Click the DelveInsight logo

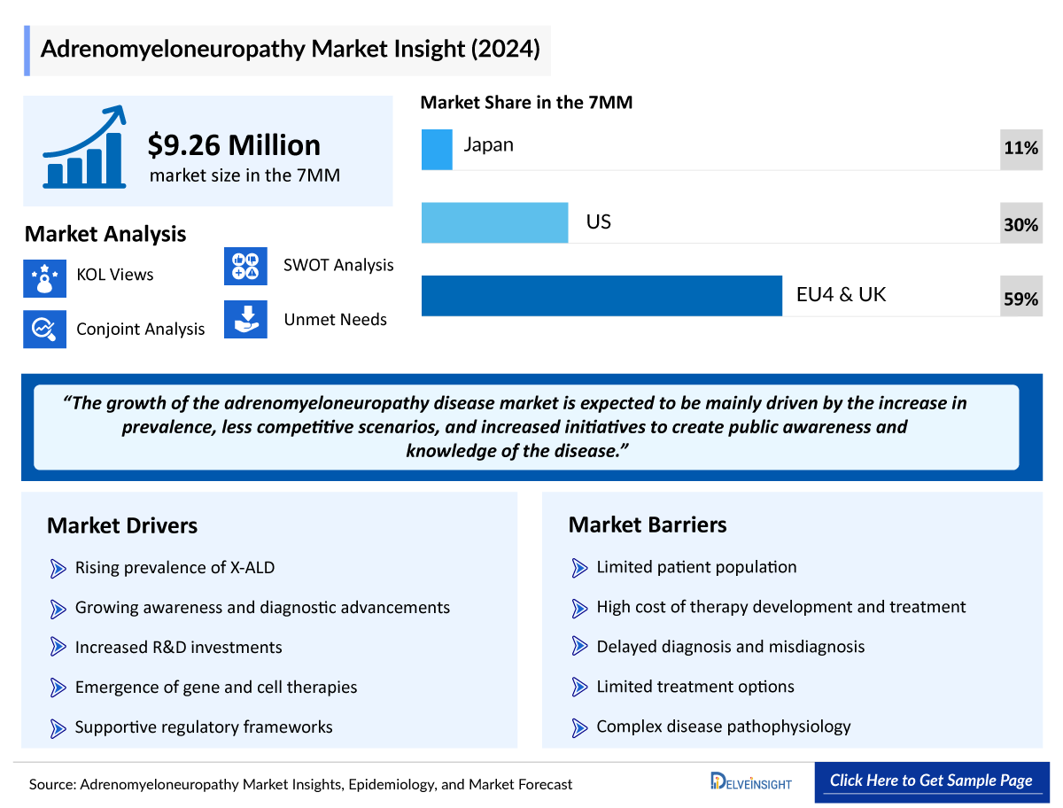[x=750, y=782]
